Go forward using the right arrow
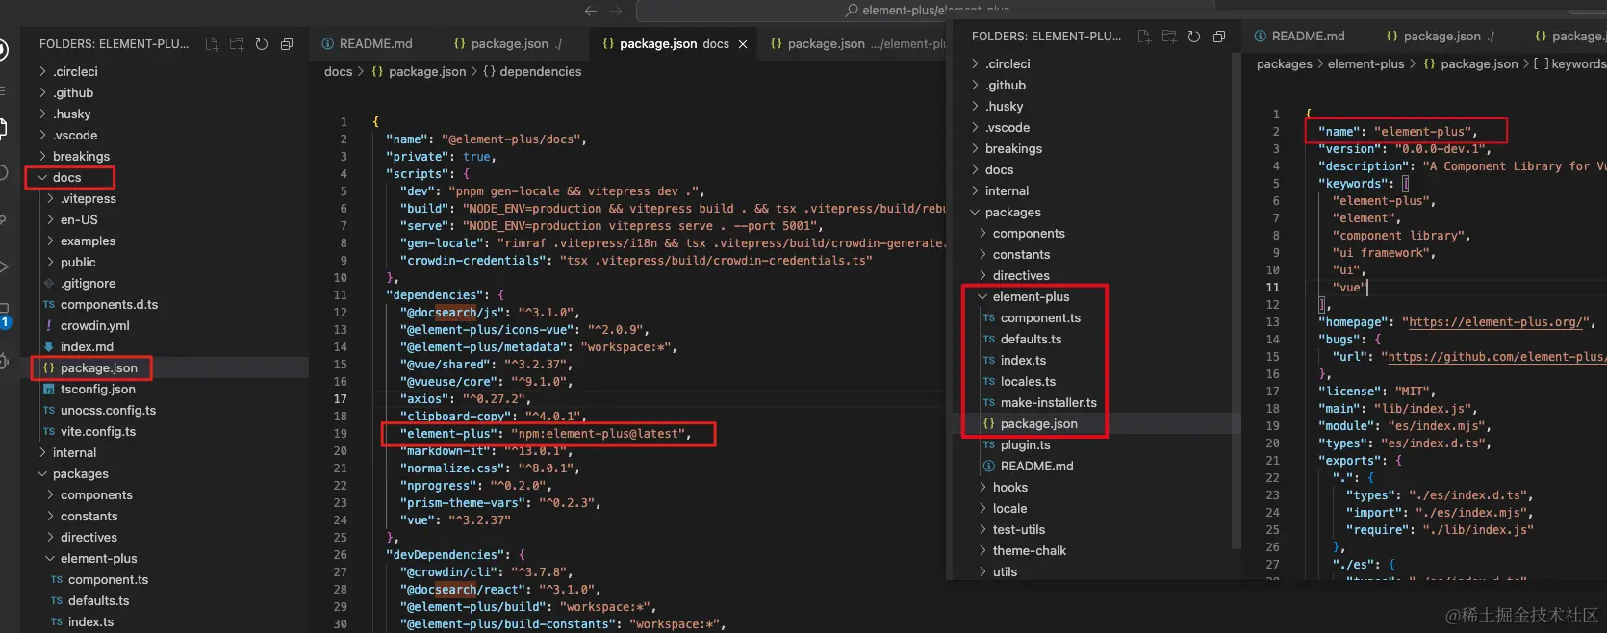This screenshot has height=633, width=1607. coord(616,11)
